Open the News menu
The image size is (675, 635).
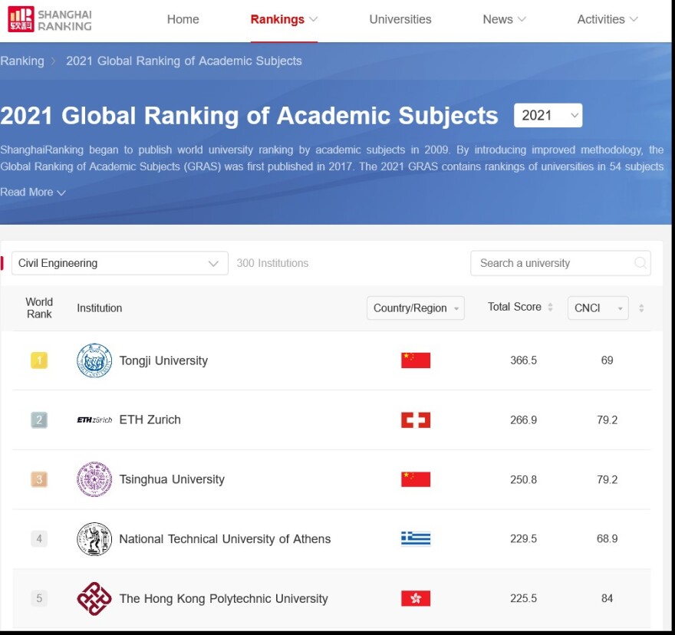click(x=504, y=20)
